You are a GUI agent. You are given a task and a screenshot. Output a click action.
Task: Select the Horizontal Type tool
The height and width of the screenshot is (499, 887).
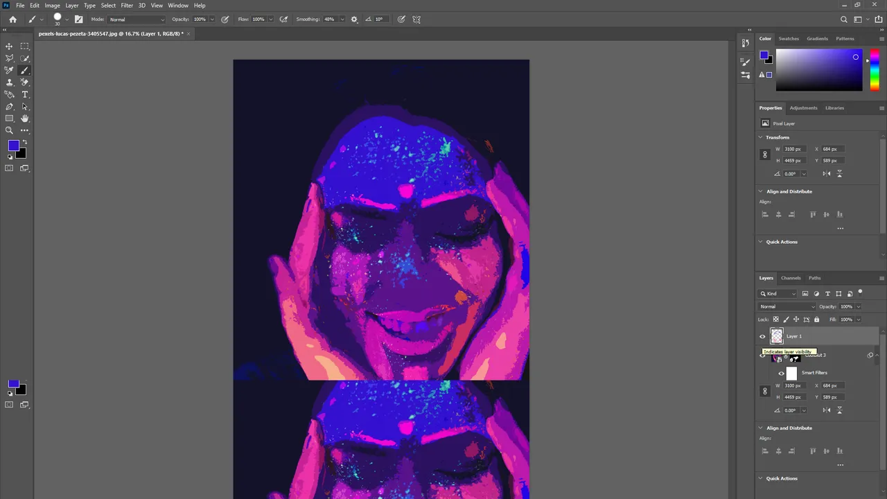(x=25, y=94)
